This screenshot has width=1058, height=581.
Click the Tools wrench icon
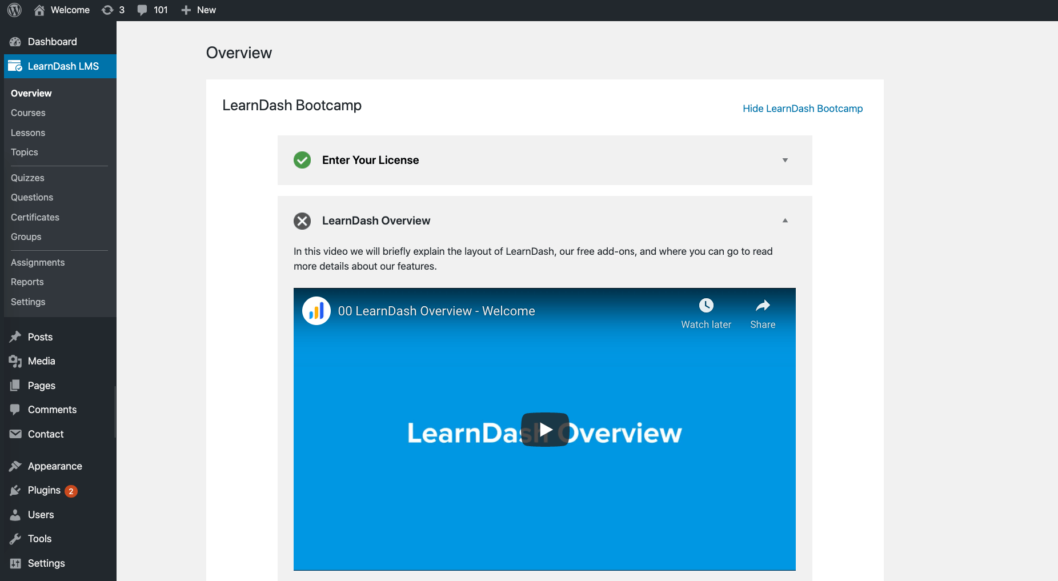15,539
